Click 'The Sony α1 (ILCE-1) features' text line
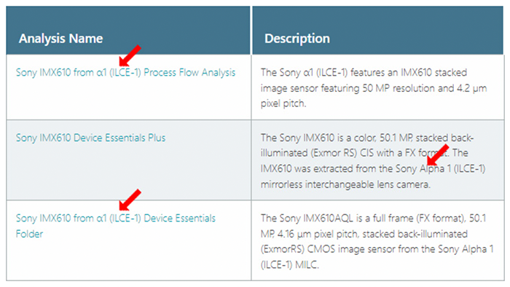510x287 pixels. [364, 73]
